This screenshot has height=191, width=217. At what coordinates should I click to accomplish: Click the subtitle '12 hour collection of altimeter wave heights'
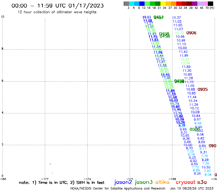pos(57,12)
